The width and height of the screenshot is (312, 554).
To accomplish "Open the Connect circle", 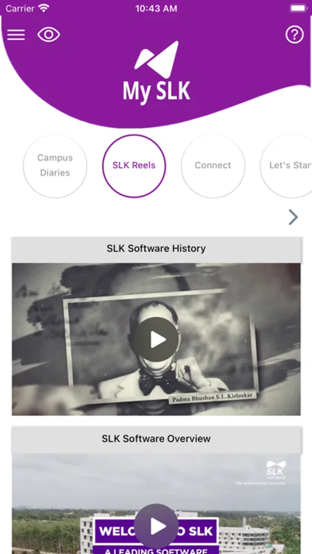I will [x=213, y=166].
